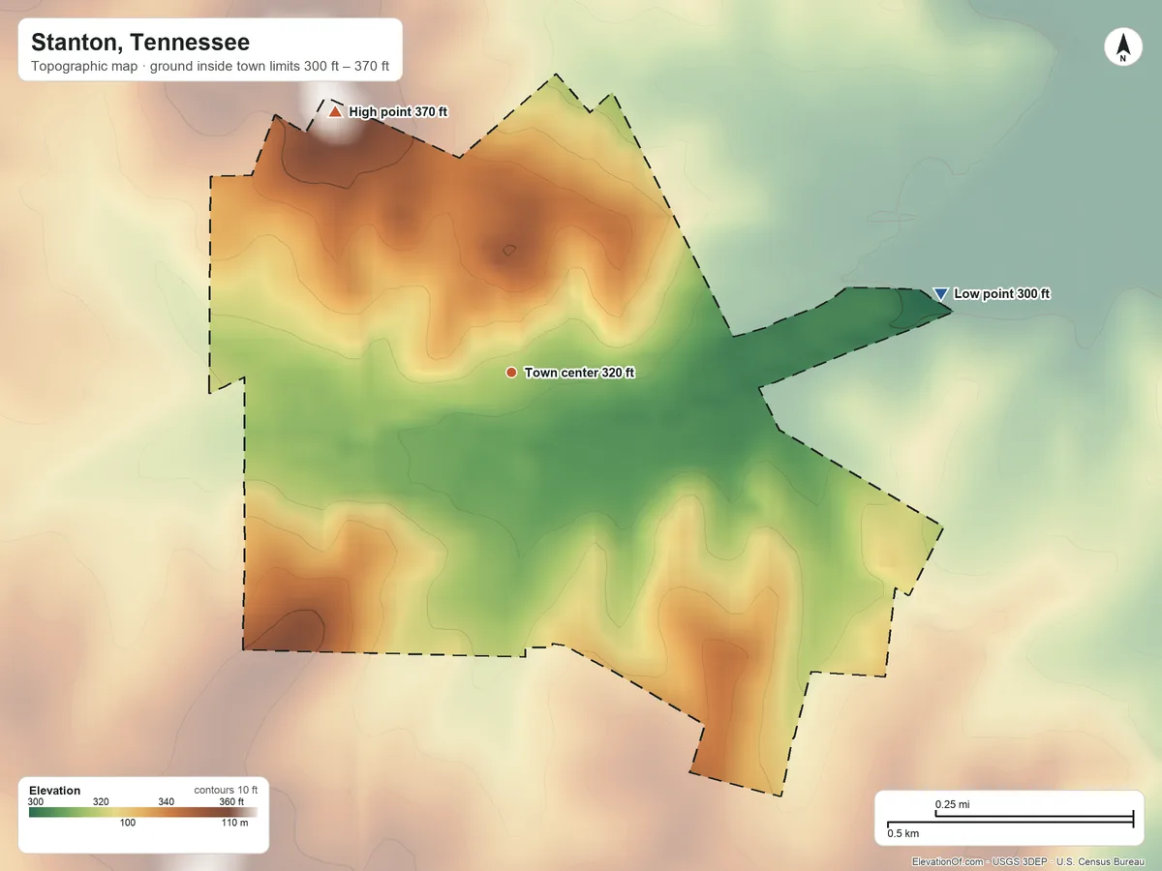Image resolution: width=1162 pixels, height=871 pixels.
Task: Click the elevation color gradient bar
Action: 143,812
